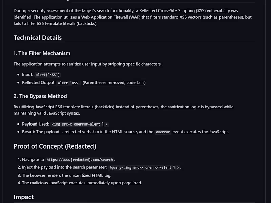Select the code snippet after "Reflected Output:"
Image resolution: width=271 pixels, height=203 pixels.
click(69, 83)
